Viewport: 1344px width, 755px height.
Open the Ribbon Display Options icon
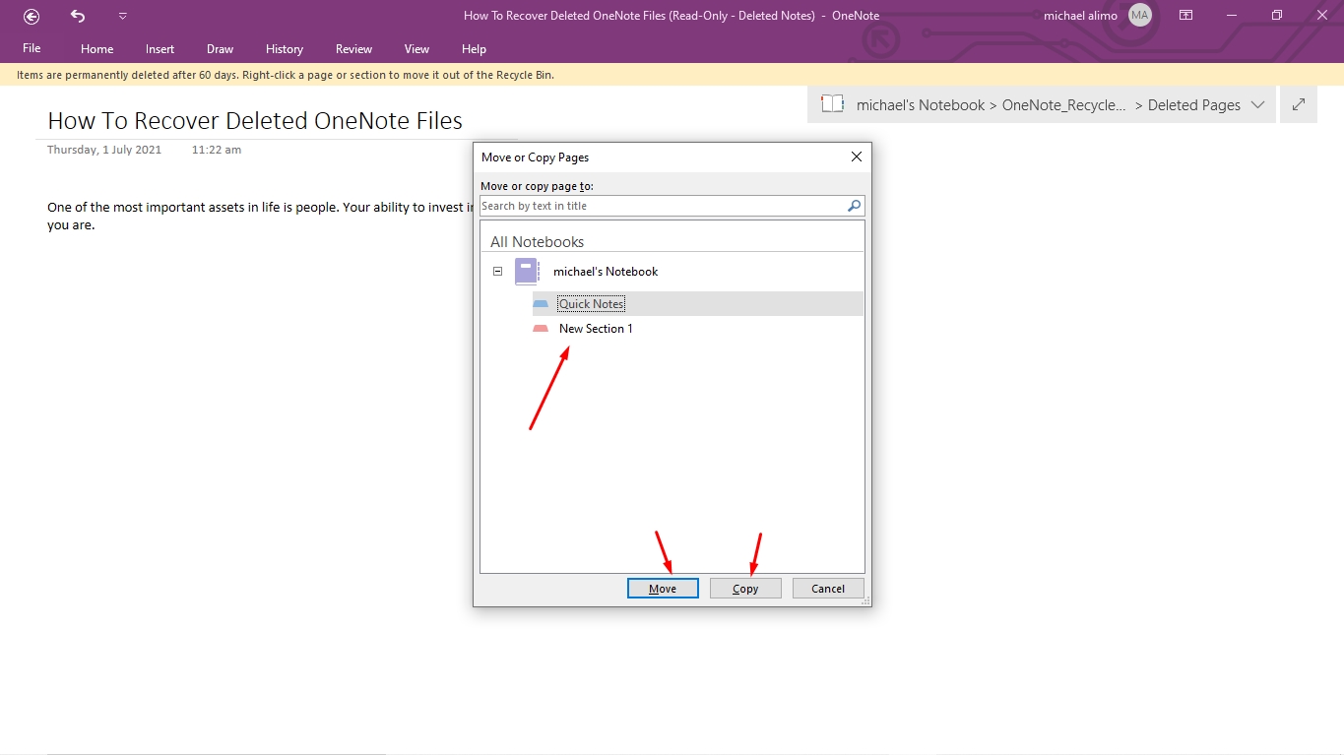pos(1186,16)
